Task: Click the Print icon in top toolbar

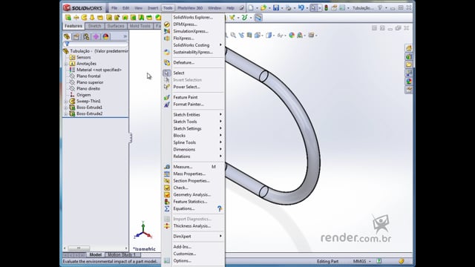Action: tap(288, 8)
